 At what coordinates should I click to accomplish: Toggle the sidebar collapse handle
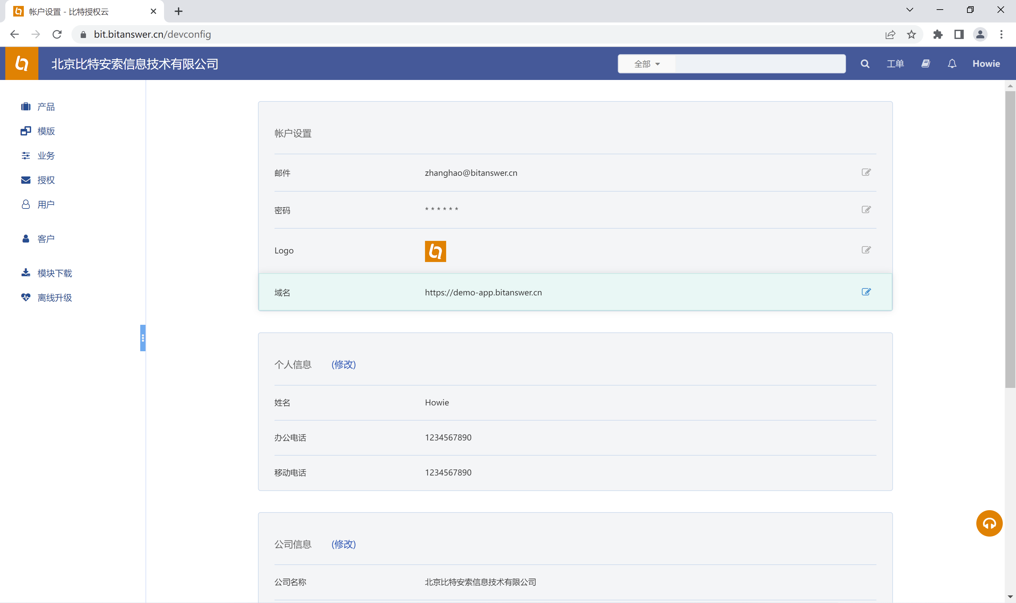click(x=143, y=338)
